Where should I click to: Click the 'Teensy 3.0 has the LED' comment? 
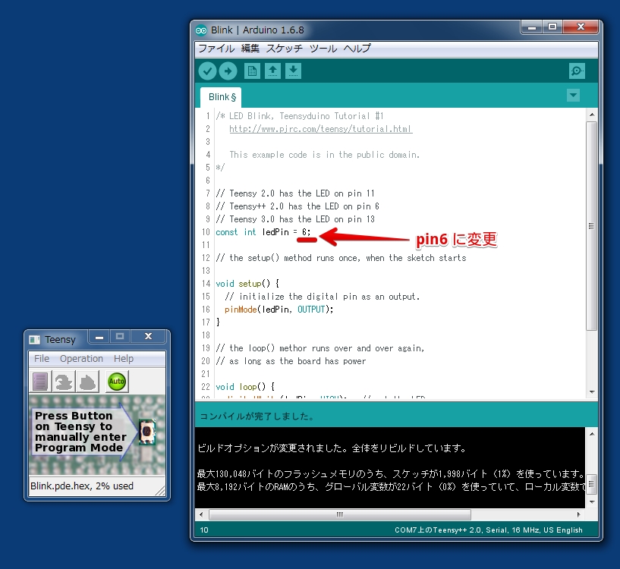tap(295, 219)
